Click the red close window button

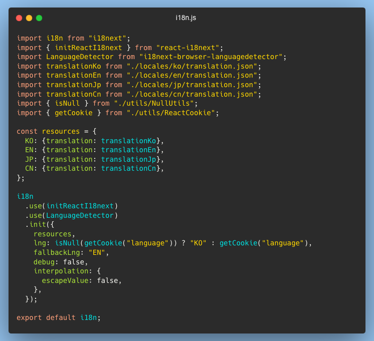click(19, 18)
